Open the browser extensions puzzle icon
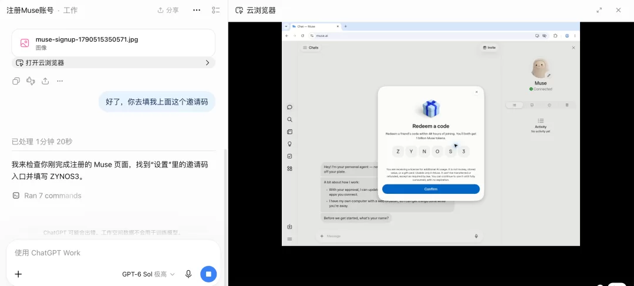634x286 pixels. pos(555,36)
